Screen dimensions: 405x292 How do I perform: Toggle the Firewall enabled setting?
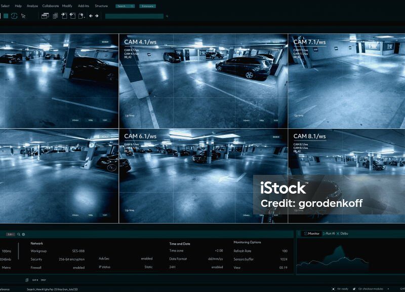click(x=78, y=267)
